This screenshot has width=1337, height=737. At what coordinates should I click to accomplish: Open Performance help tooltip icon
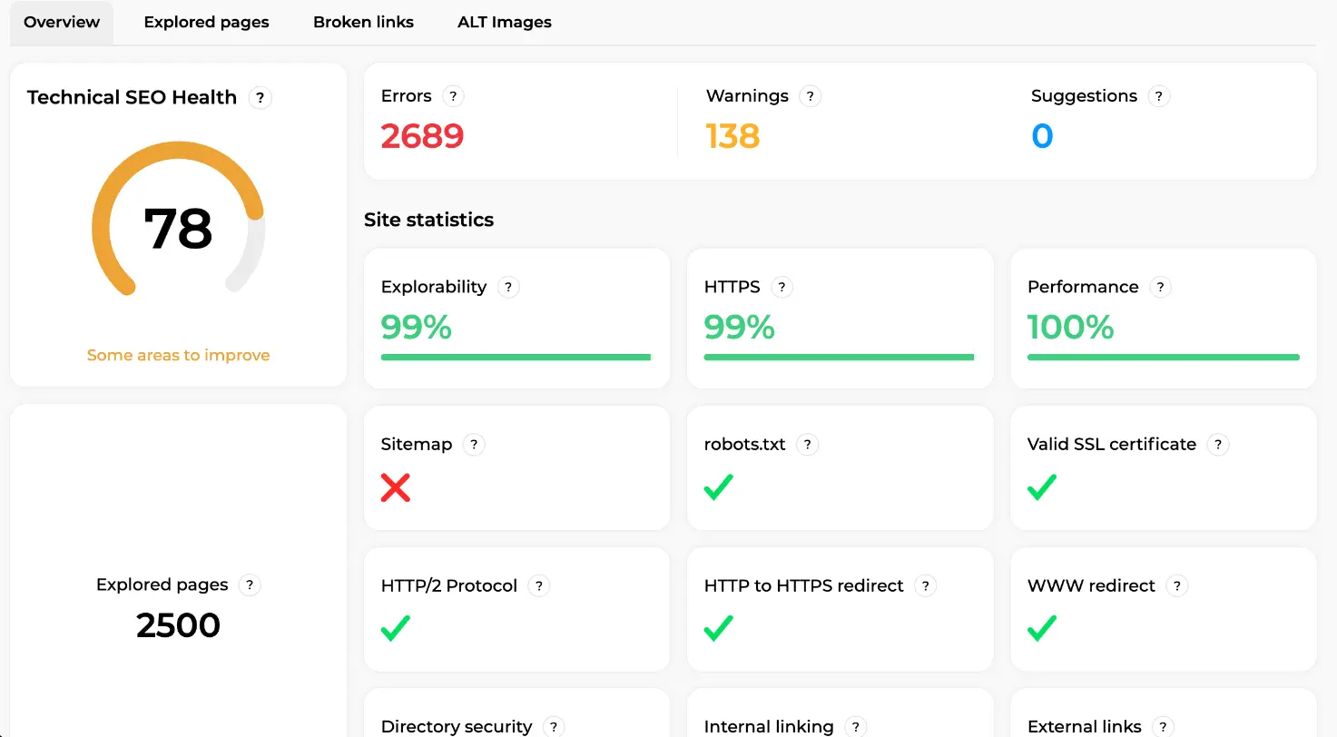point(1160,287)
